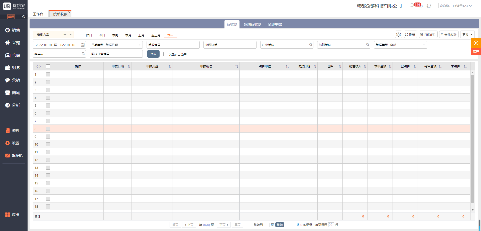Click the 合并收款 button
This screenshot has height=231, width=481.
tap(449, 35)
